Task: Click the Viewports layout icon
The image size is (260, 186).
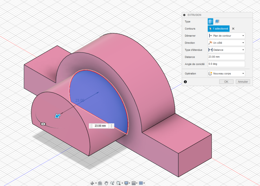Action: 141,183
